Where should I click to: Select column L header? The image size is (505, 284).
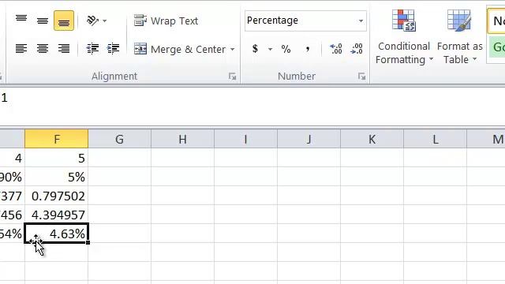(x=435, y=139)
